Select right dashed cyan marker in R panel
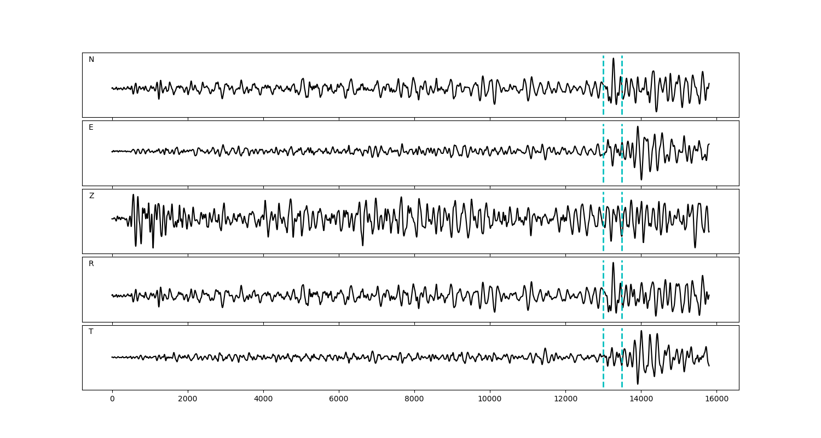The width and height of the screenshot is (821, 438). click(622, 274)
